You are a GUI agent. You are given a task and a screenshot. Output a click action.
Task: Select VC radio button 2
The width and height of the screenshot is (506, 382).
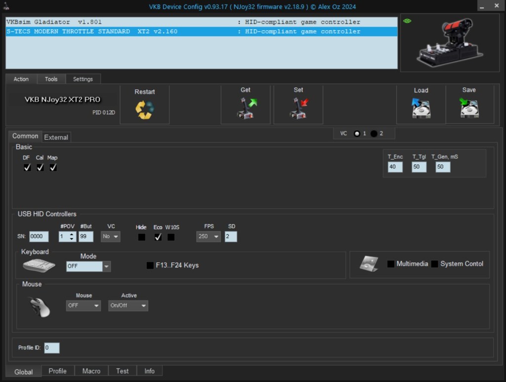(374, 133)
